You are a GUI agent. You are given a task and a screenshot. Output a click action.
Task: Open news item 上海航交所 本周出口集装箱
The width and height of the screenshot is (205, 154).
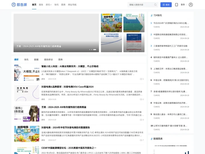(x=170, y=69)
